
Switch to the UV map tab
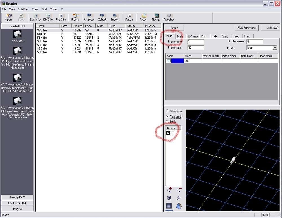click(x=193, y=36)
